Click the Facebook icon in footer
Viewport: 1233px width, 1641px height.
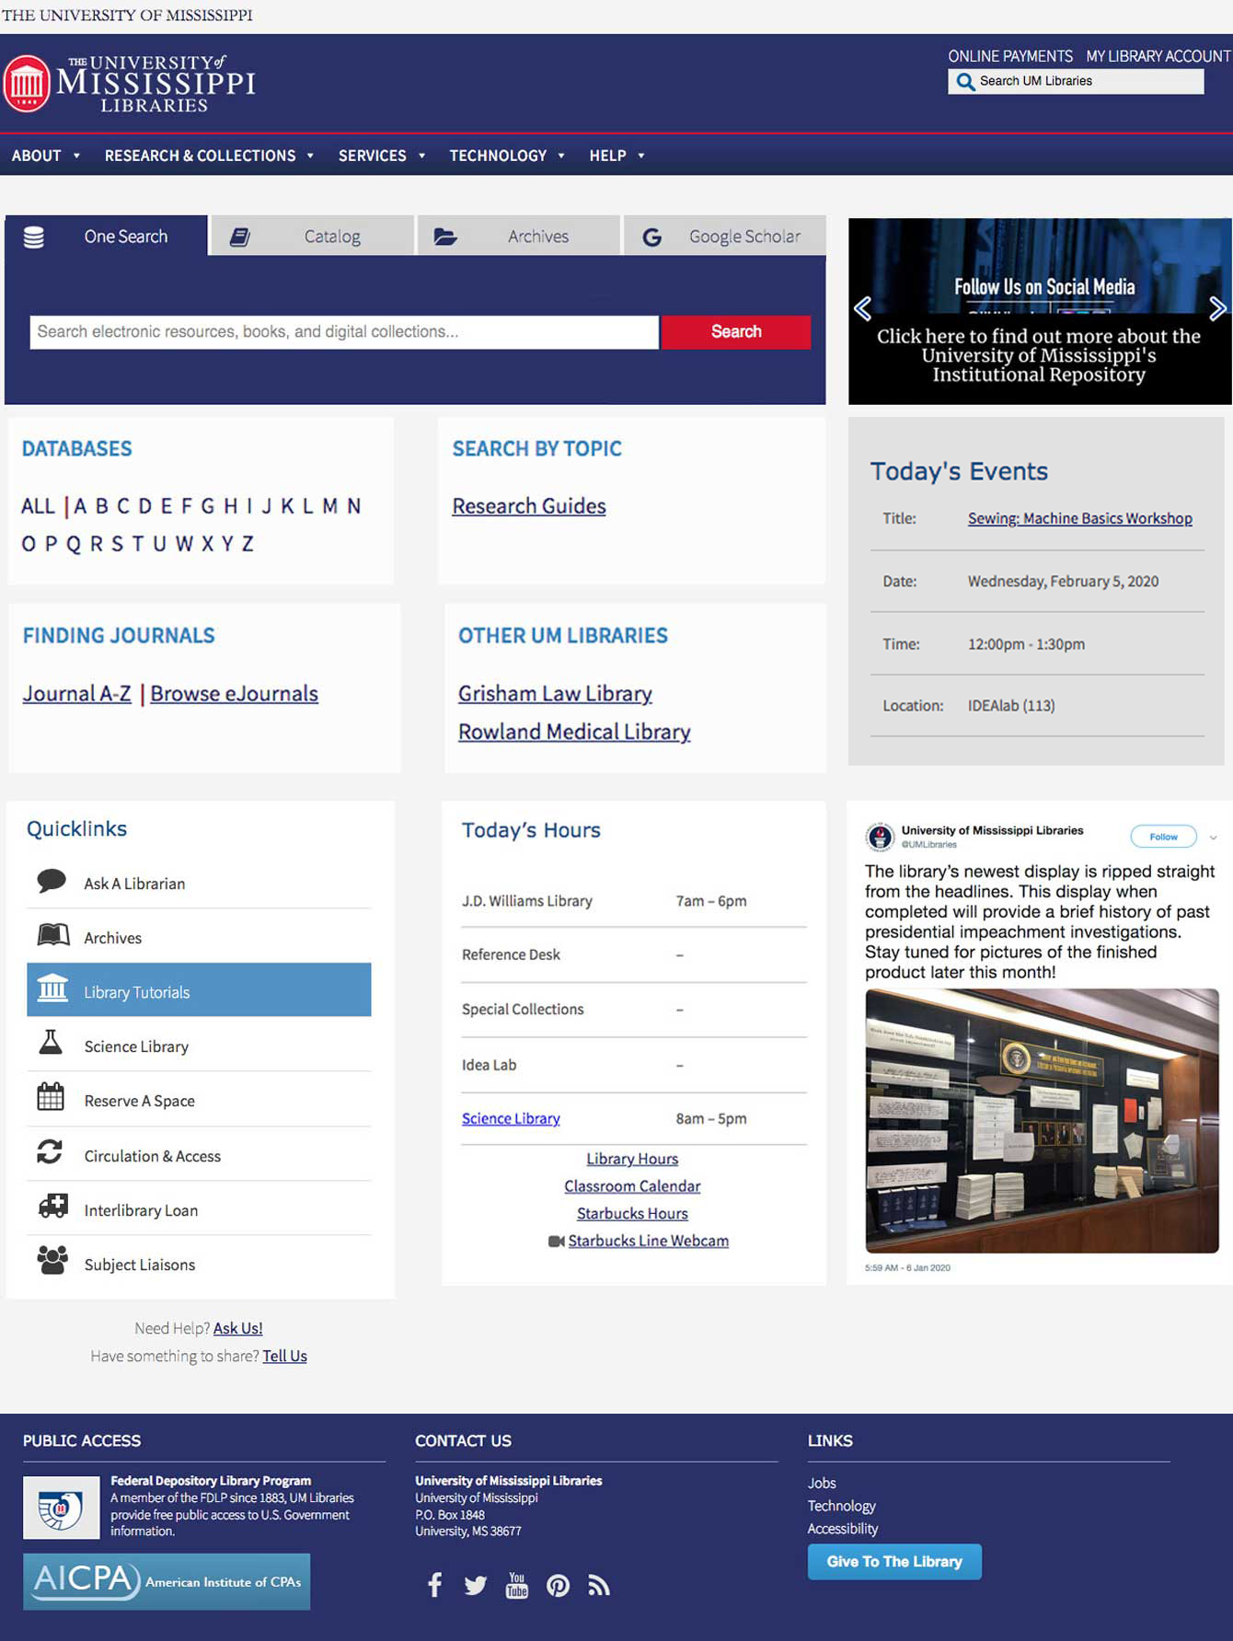coord(435,1585)
